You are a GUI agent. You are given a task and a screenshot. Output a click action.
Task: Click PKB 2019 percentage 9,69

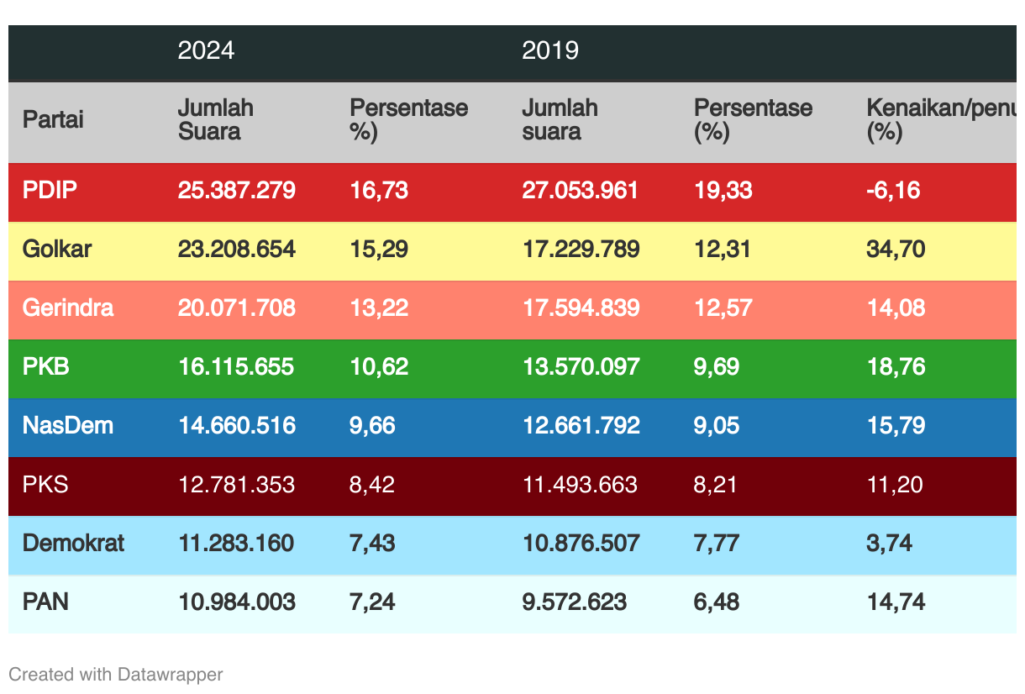coord(717,366)
